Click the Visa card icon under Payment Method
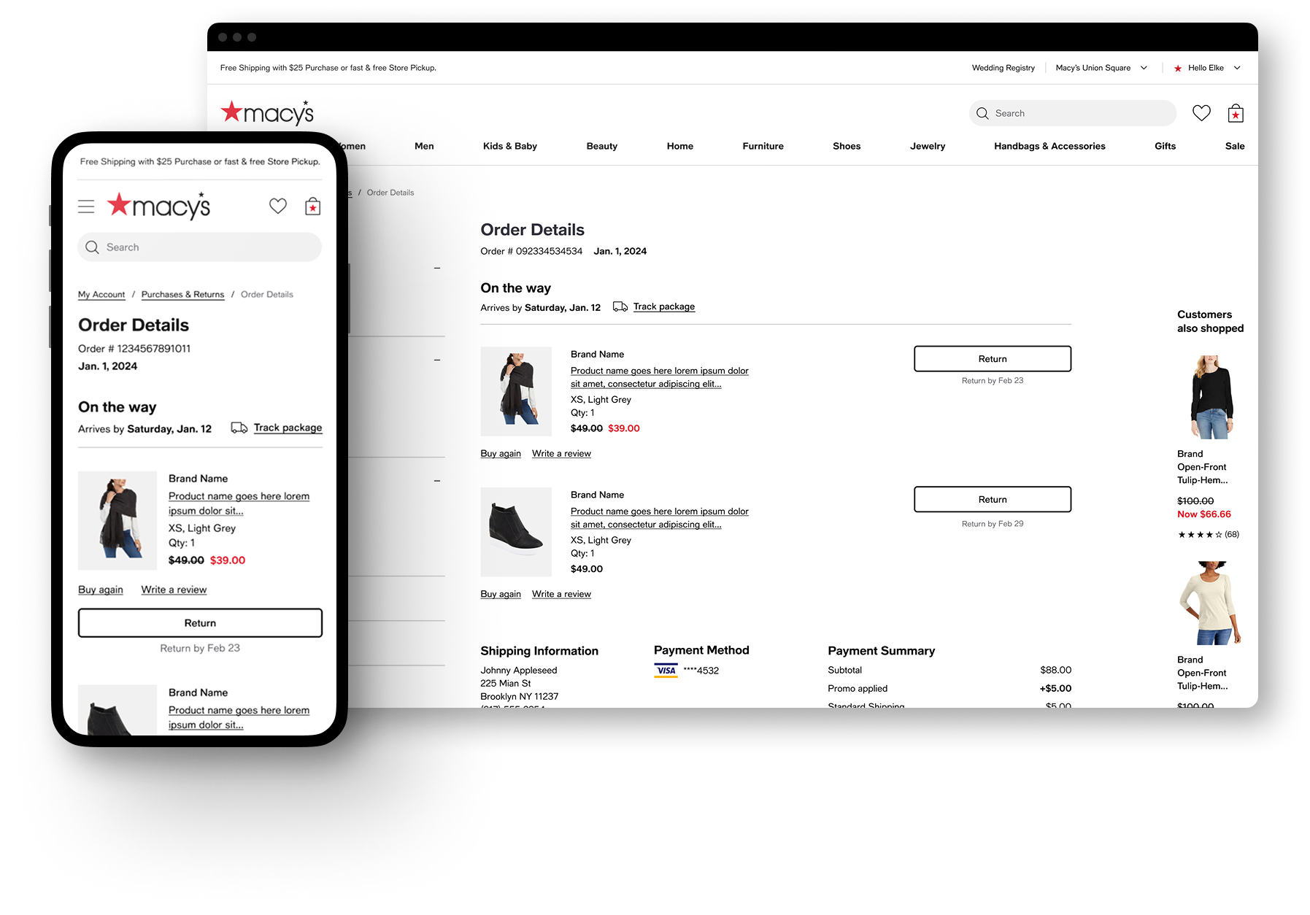The height and width of the screenshot is (915, 1310). click(666, 671)
